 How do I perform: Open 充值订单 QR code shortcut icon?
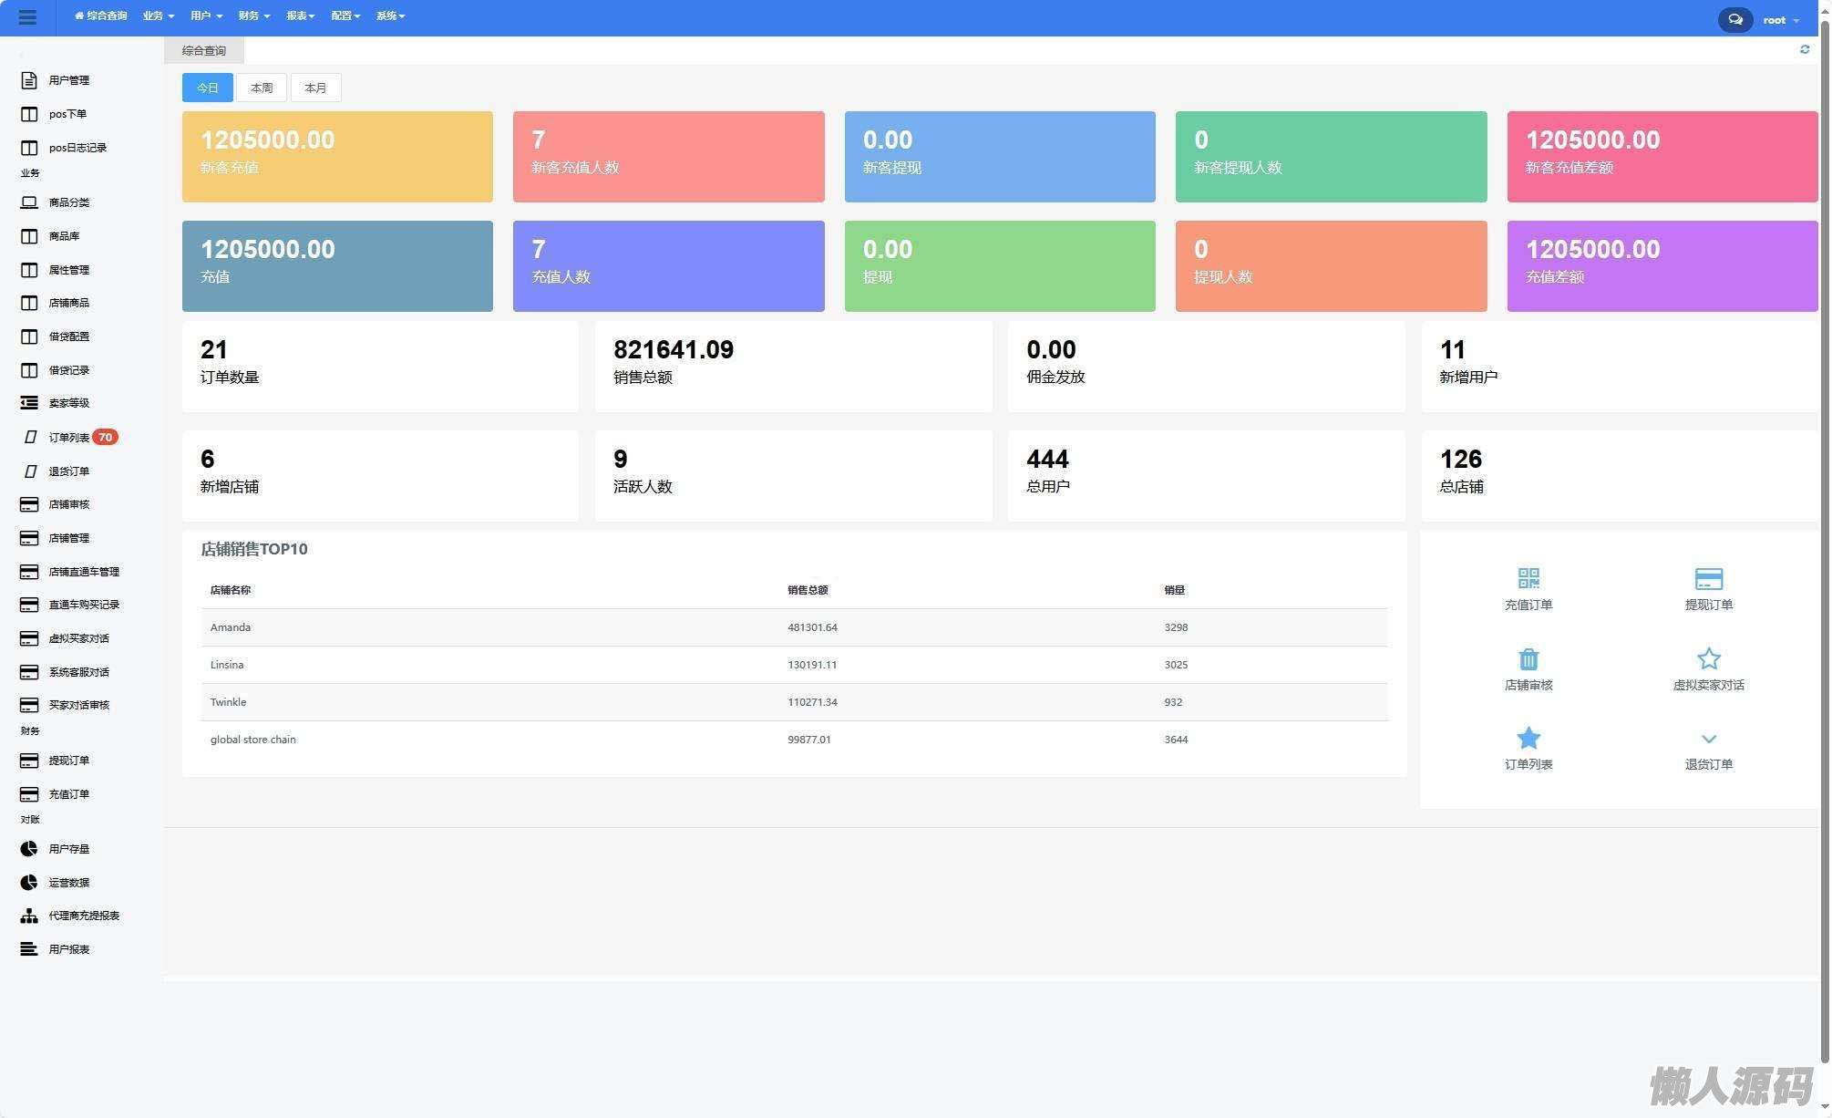tap(1528, 578)
